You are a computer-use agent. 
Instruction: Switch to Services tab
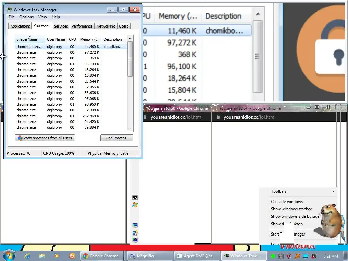point(61,26)
